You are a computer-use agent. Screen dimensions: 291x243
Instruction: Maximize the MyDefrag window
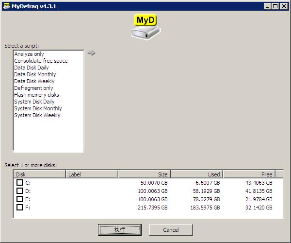pos(275,6)
